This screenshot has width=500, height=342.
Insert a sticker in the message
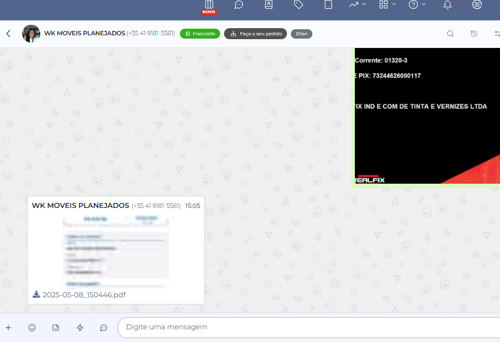[56, 328]
